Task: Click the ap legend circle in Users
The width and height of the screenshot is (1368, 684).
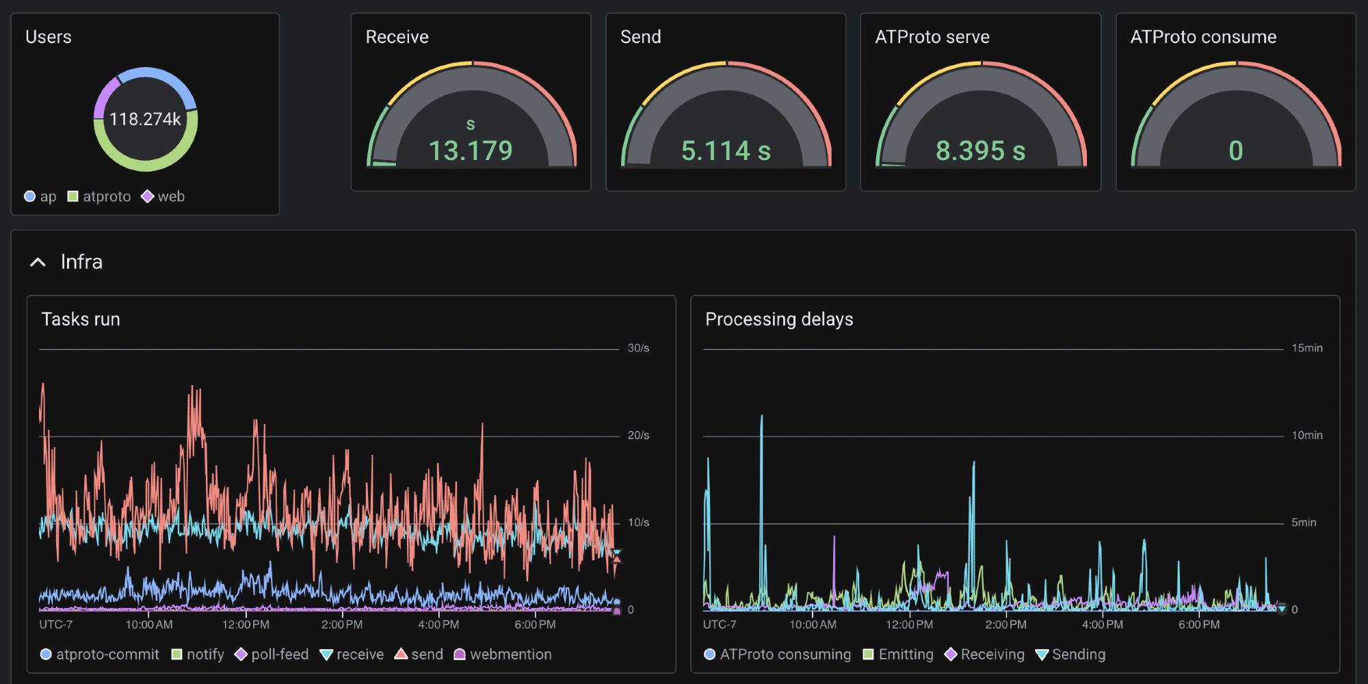Action: [30, 197]
